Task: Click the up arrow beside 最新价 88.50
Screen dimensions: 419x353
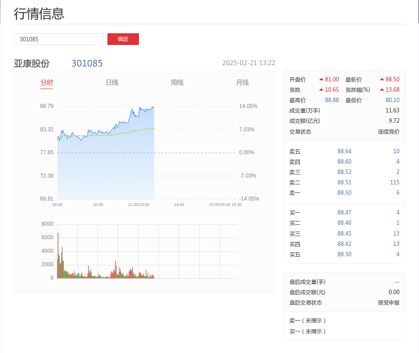Action: [382, 79]
